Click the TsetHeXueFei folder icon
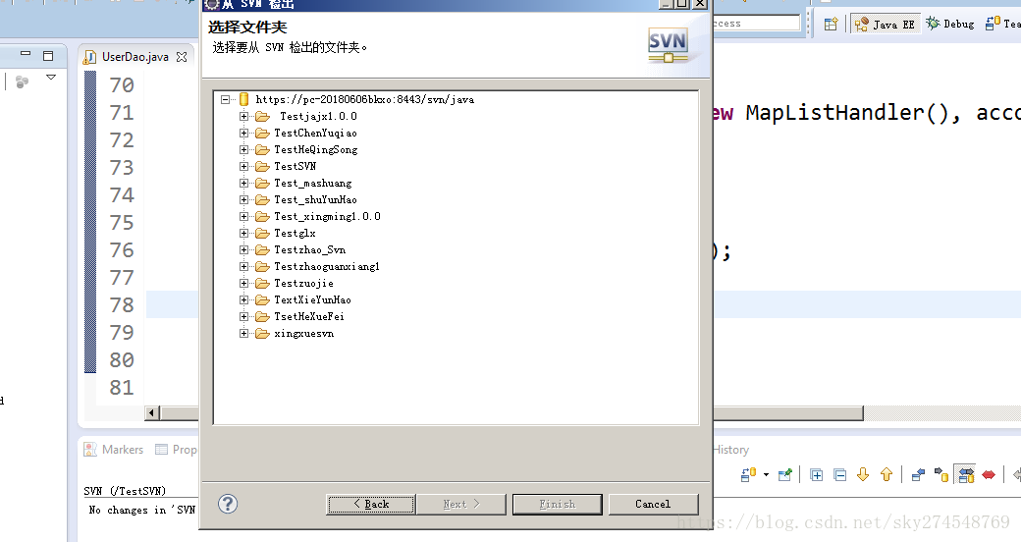This screenshot has width=1021, height=542. (262, 316)
